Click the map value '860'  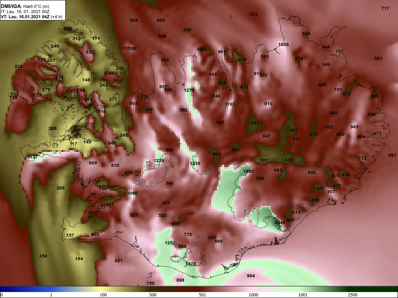click(219, 241)
